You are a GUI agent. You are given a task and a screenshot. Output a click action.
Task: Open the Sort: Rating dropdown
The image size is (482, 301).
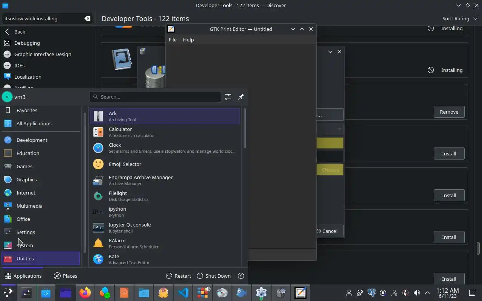pyautogui.click(x=459, y=18)
